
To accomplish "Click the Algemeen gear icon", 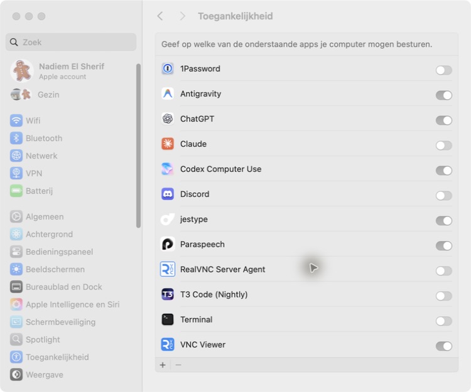I will click(x=16, y=216).
